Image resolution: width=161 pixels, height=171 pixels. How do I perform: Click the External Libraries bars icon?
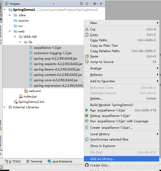pyautogui.click(x=10, y=107)
